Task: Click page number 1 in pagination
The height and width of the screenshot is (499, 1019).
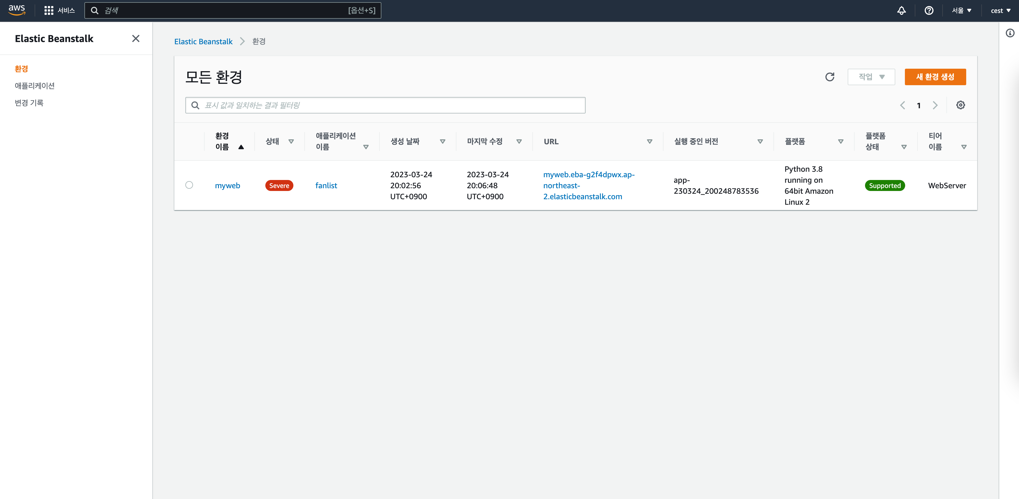Action: (x=919, y=106)
